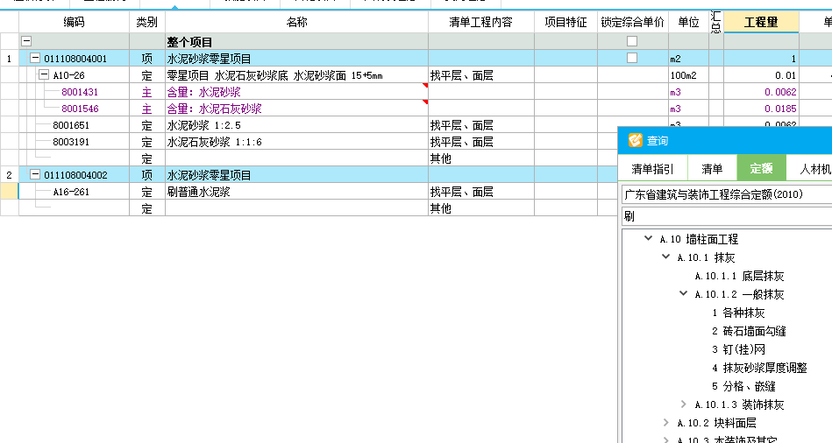832x443 pixels.
Task: Collapse the 整个项目 root row
Action: (x=26, y=41)
